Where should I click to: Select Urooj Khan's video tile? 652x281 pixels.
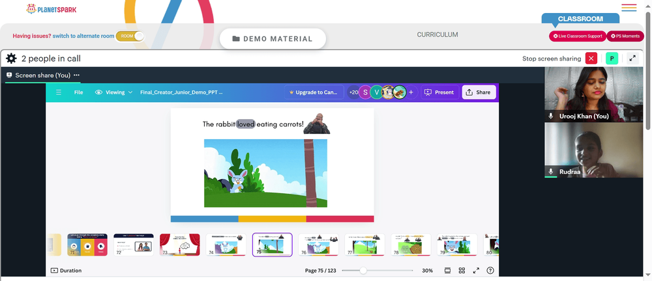(593, 94)
